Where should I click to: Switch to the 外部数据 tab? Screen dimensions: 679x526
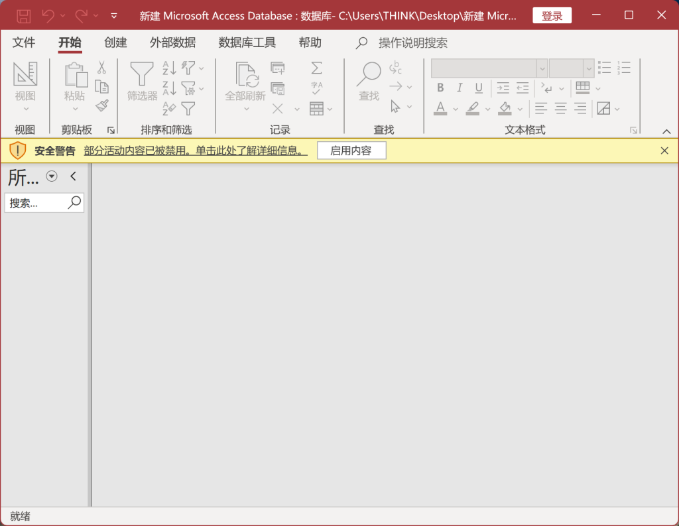[x=172, y=42]
